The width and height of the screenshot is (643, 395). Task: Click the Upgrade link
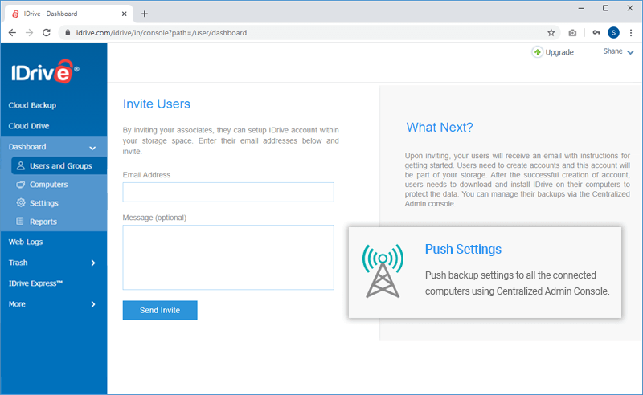pos(559,52)
